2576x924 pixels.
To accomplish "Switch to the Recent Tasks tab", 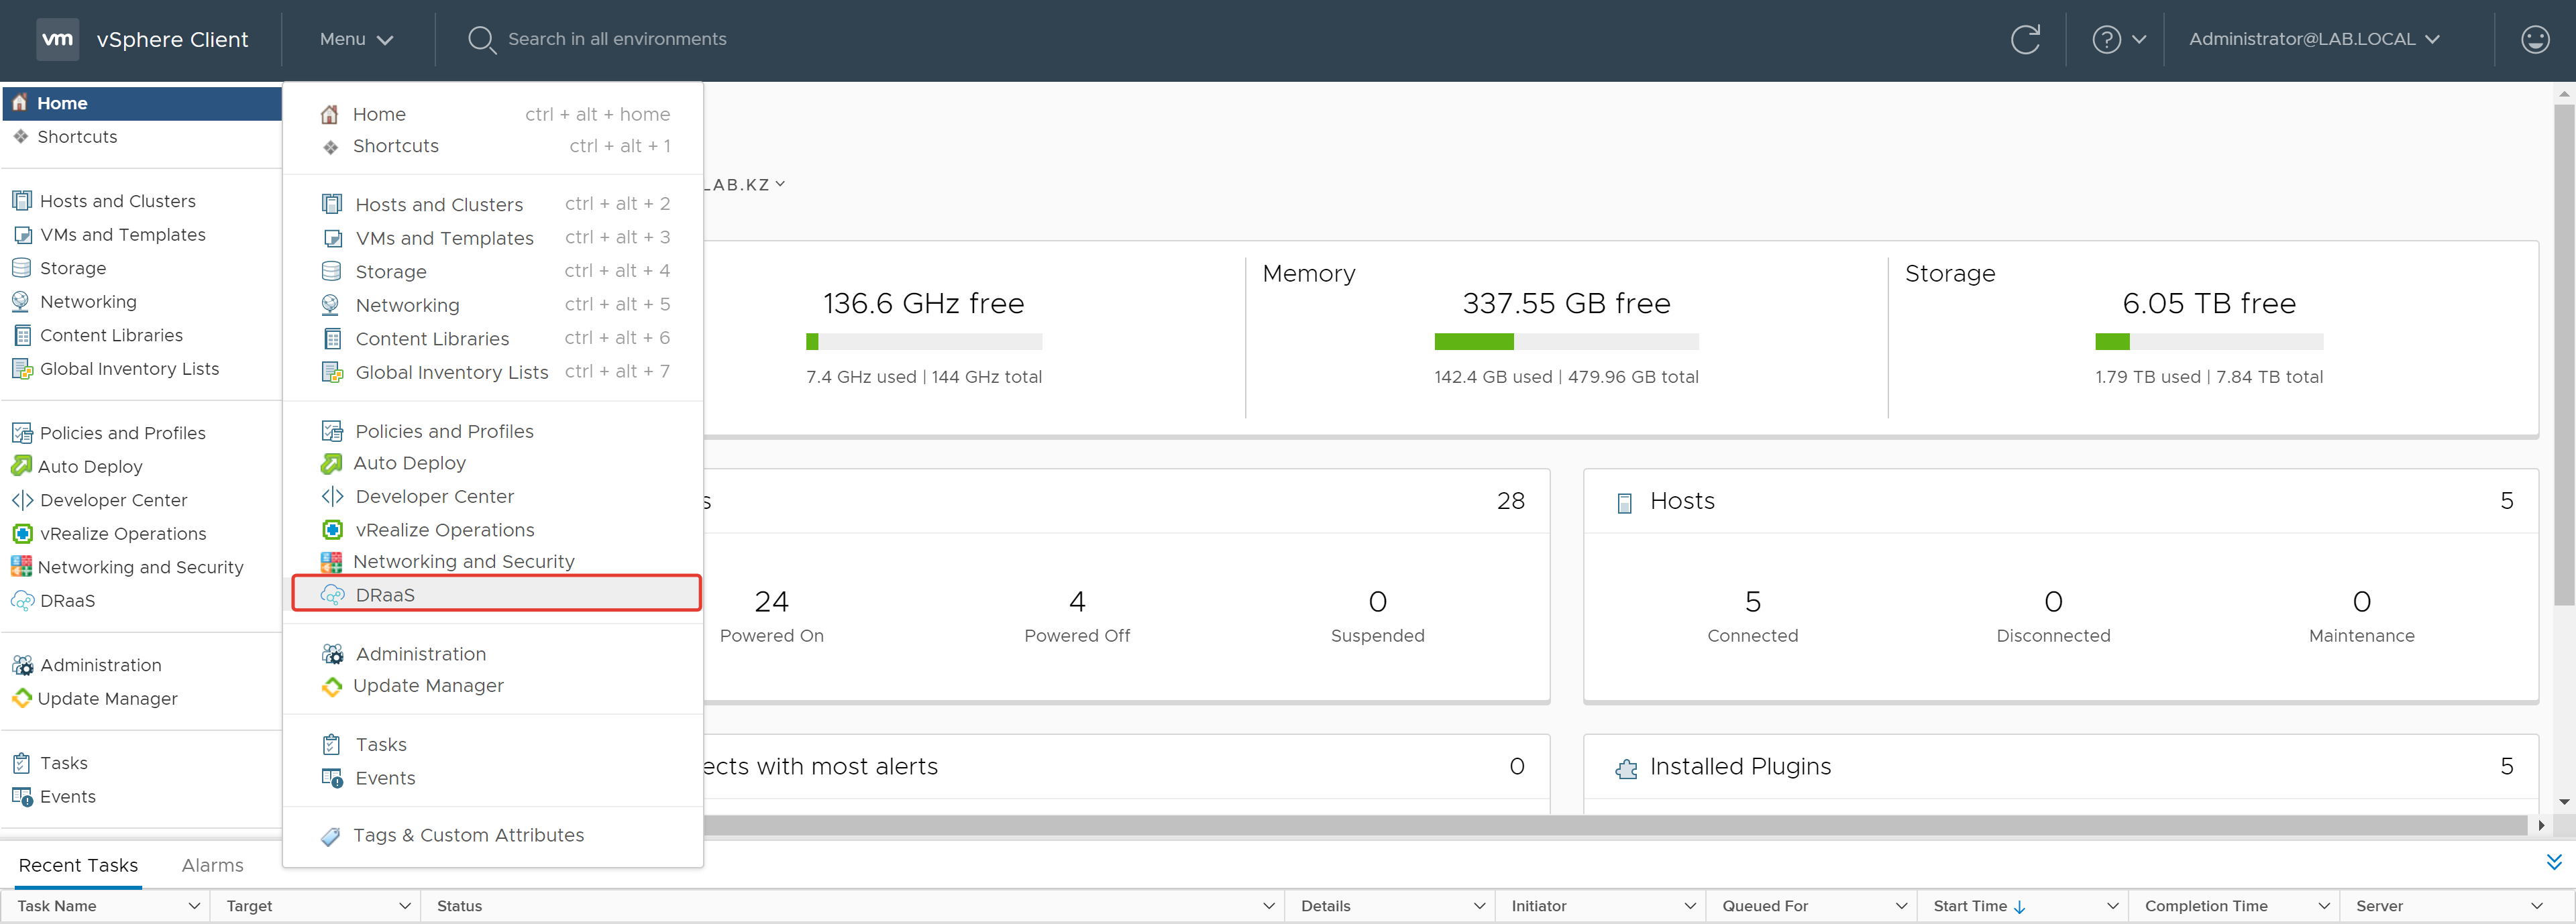I will click(x=78, y=866).
